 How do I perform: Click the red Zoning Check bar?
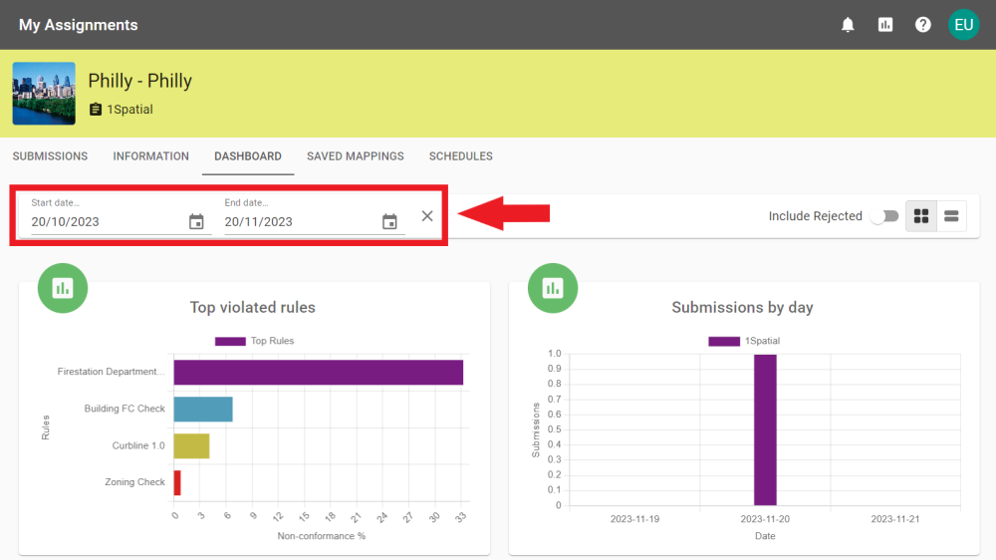(x=177, y=483)
